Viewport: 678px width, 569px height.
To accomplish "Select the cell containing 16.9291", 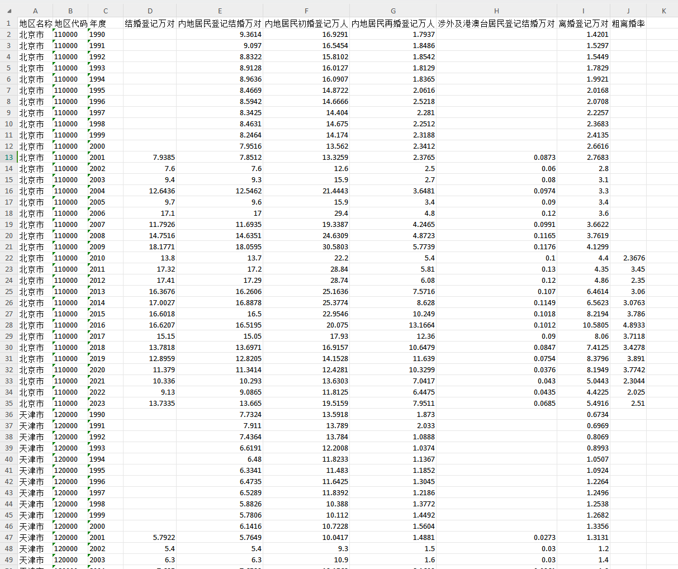I will pyautogui.click(x=306, y=34).
